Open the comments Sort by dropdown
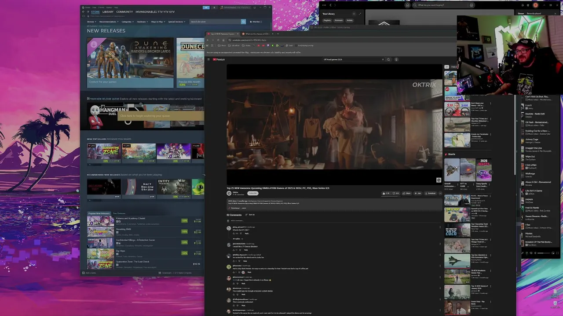 pos(250,215)
